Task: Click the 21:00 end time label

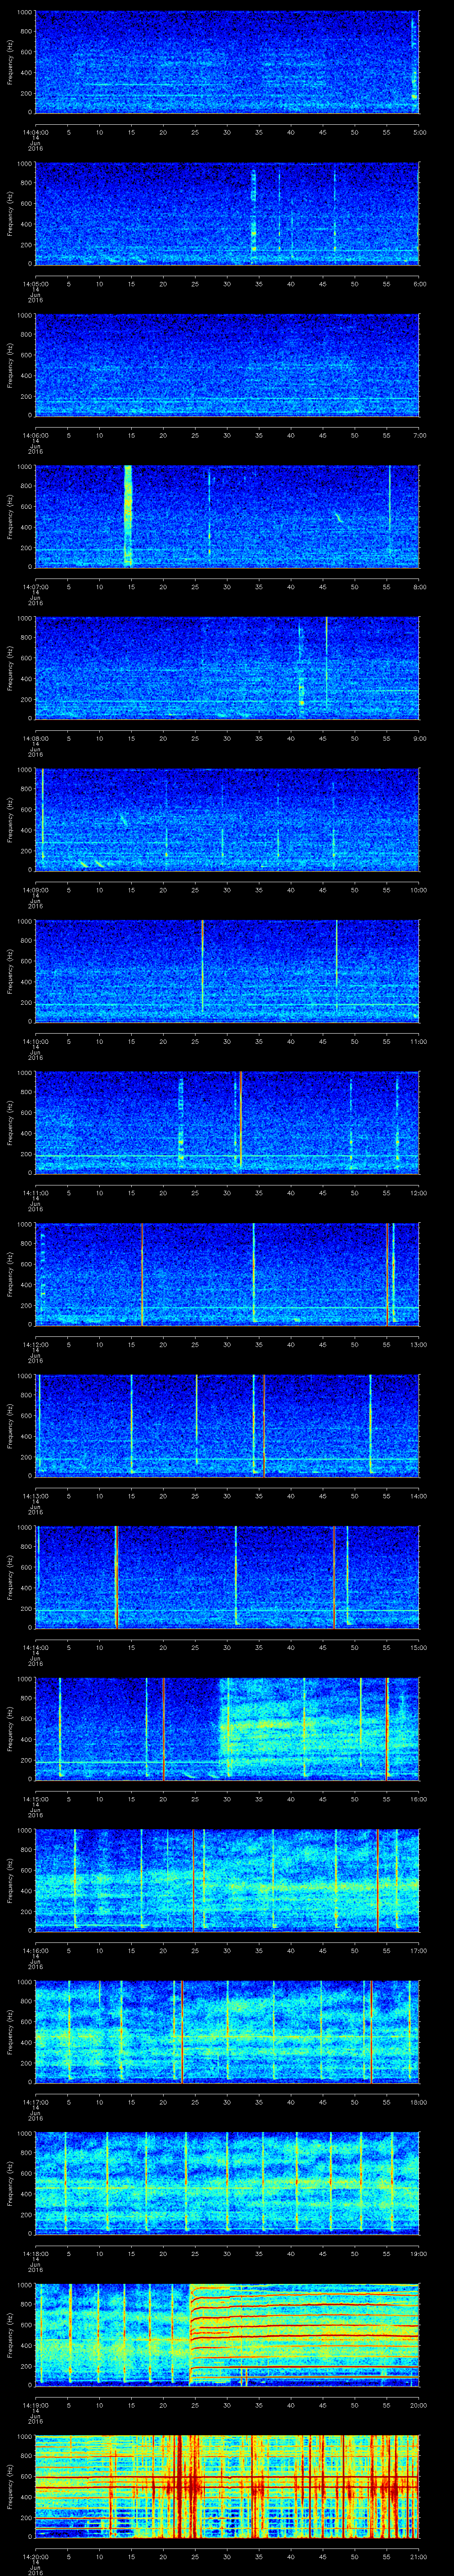Action: point(419,2556)
